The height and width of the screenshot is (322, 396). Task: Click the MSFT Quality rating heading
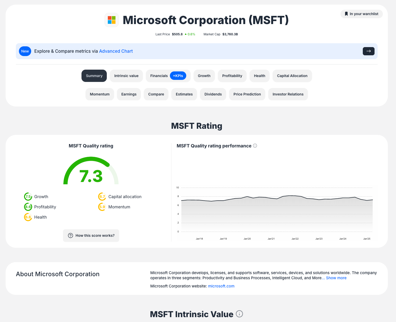point(91,146)
